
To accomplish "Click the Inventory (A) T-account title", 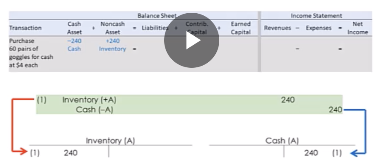I will pyautogui.click(x=110, y=141).
